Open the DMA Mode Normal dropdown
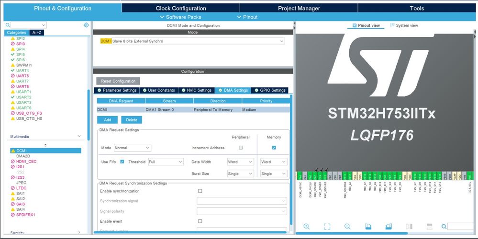The width and height of the screenshot is (478, 239). point(133,148)
